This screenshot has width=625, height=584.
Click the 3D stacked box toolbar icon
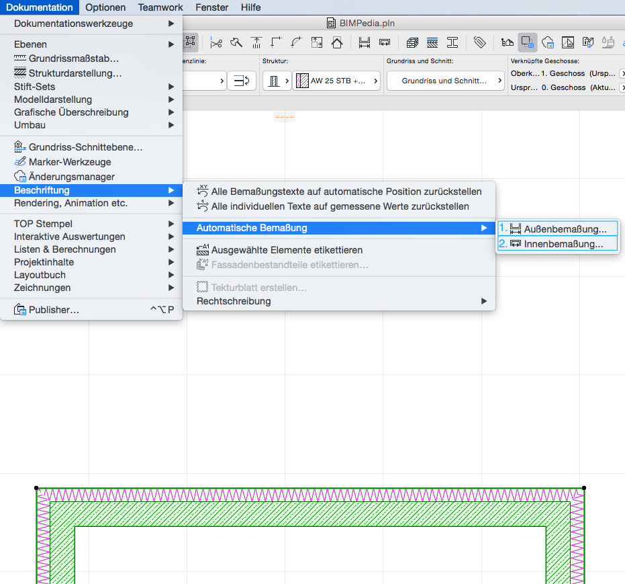tap(412, 42)
